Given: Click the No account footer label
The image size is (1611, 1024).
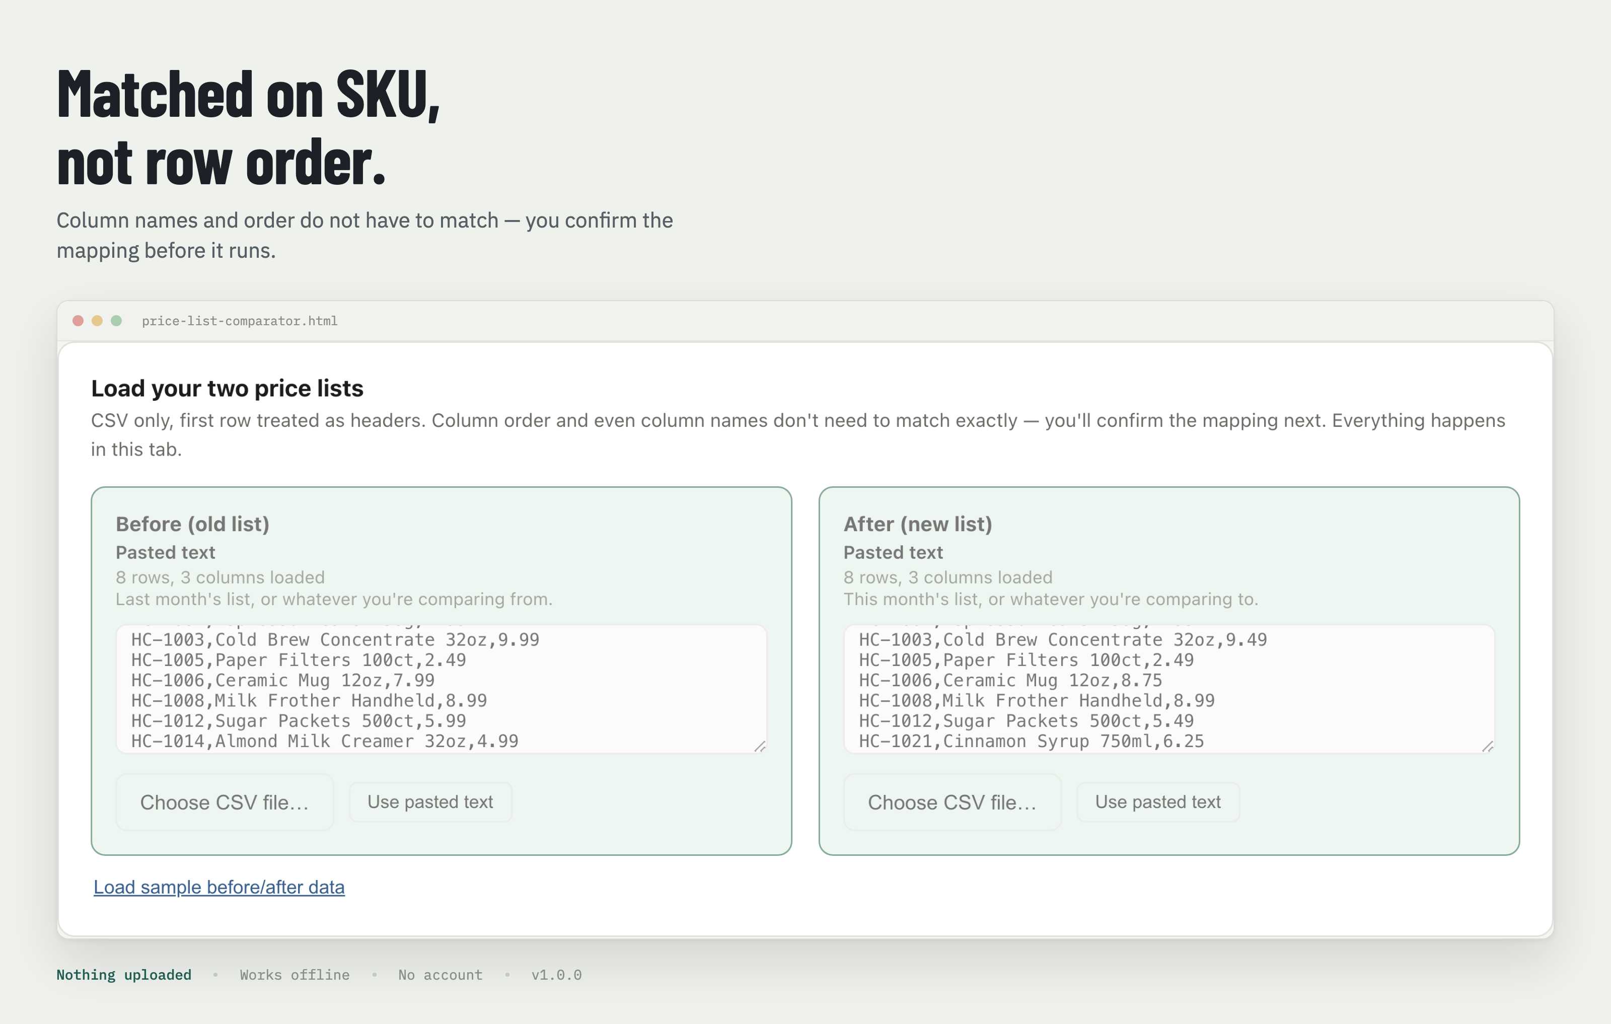Looking at the screenshot, I should (x=440, y=975).
